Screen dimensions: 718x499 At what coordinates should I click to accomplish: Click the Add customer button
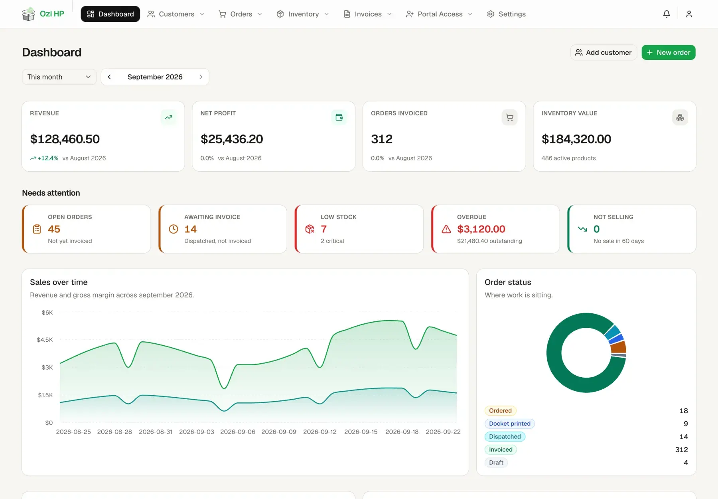pyautogui.click(x=604, y=52)
